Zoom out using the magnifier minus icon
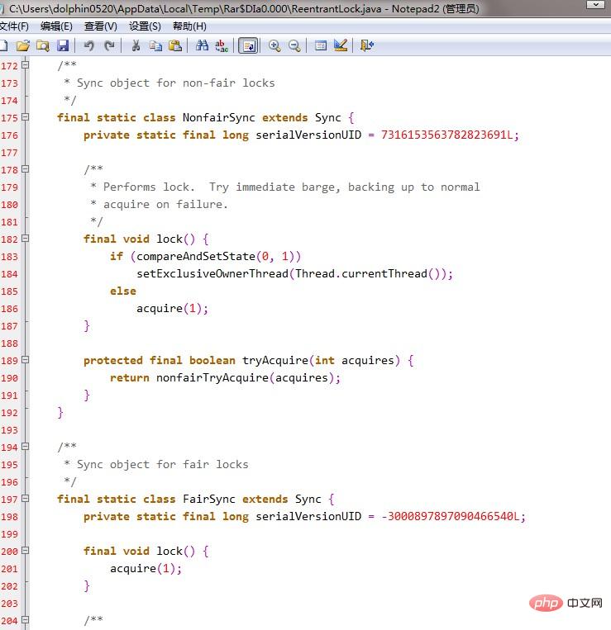This screenshot has height=630, width=611. [x=294, y=45]
